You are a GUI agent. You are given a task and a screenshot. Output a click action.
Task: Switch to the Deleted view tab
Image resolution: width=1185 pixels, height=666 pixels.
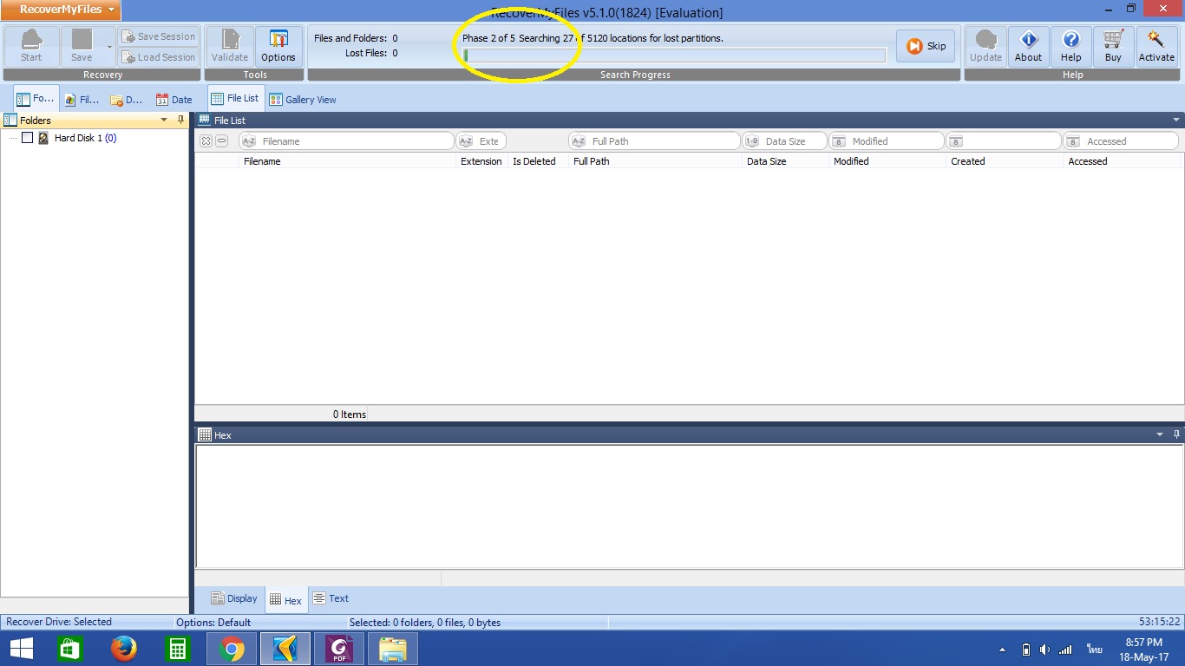tap(127, 100)
